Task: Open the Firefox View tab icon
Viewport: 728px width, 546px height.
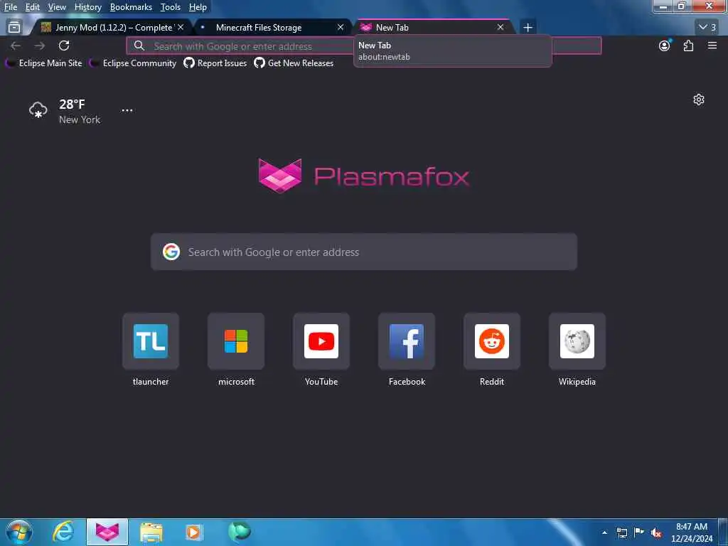Action: [x=14, y=28]
